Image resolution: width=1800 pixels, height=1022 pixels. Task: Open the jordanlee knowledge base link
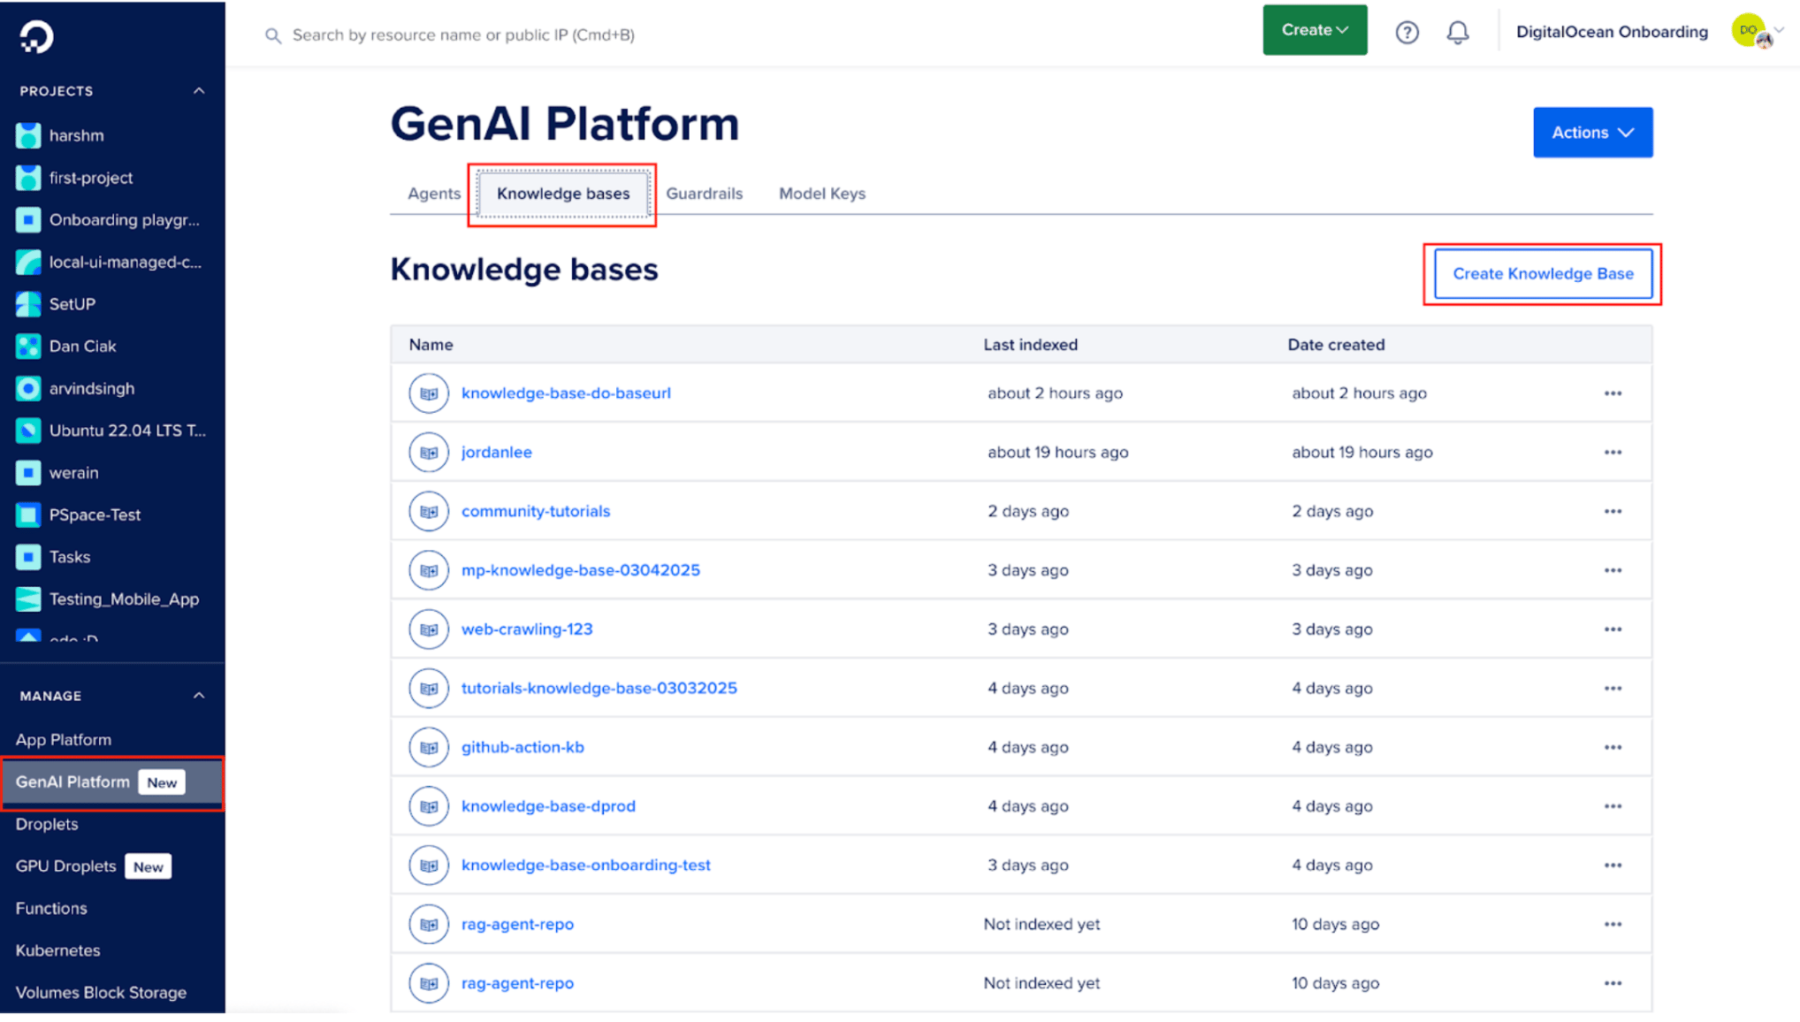496,452
